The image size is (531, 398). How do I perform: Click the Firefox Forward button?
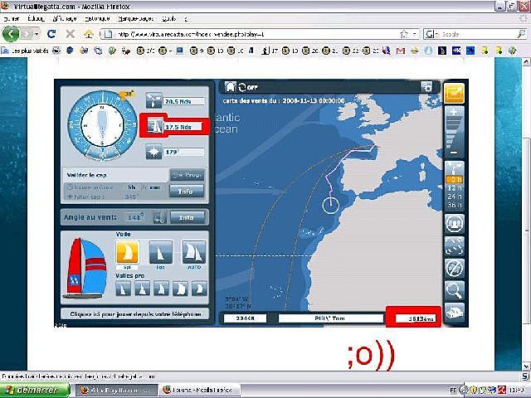coord(27,34)
